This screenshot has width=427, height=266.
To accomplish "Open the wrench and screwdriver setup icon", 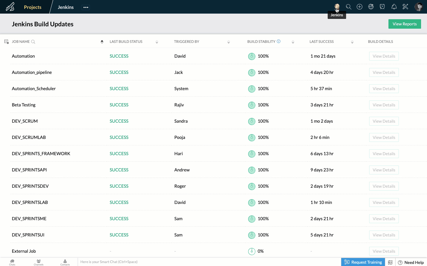I will [x=405, y=7].
